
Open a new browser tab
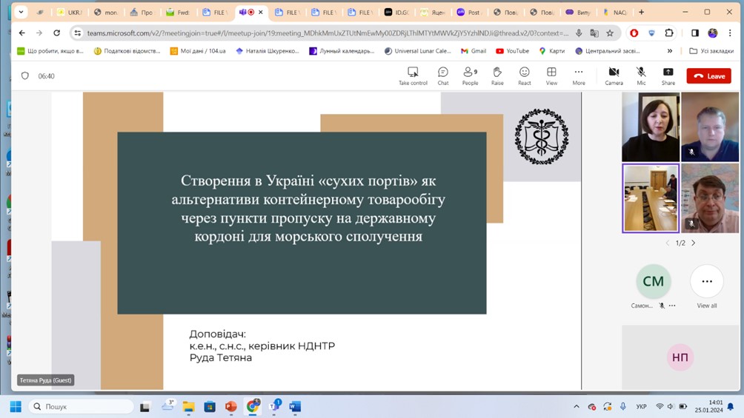tap(642, 12)
